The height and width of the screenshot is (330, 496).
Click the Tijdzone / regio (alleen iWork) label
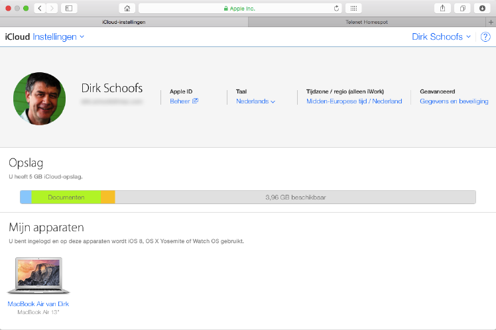[x=345, y=91]
